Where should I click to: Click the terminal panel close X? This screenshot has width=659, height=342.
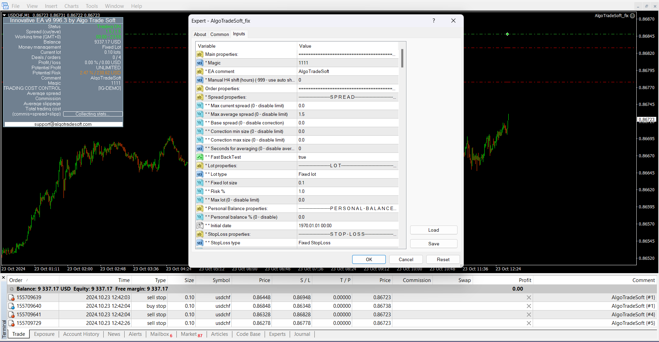click(4, 278)
